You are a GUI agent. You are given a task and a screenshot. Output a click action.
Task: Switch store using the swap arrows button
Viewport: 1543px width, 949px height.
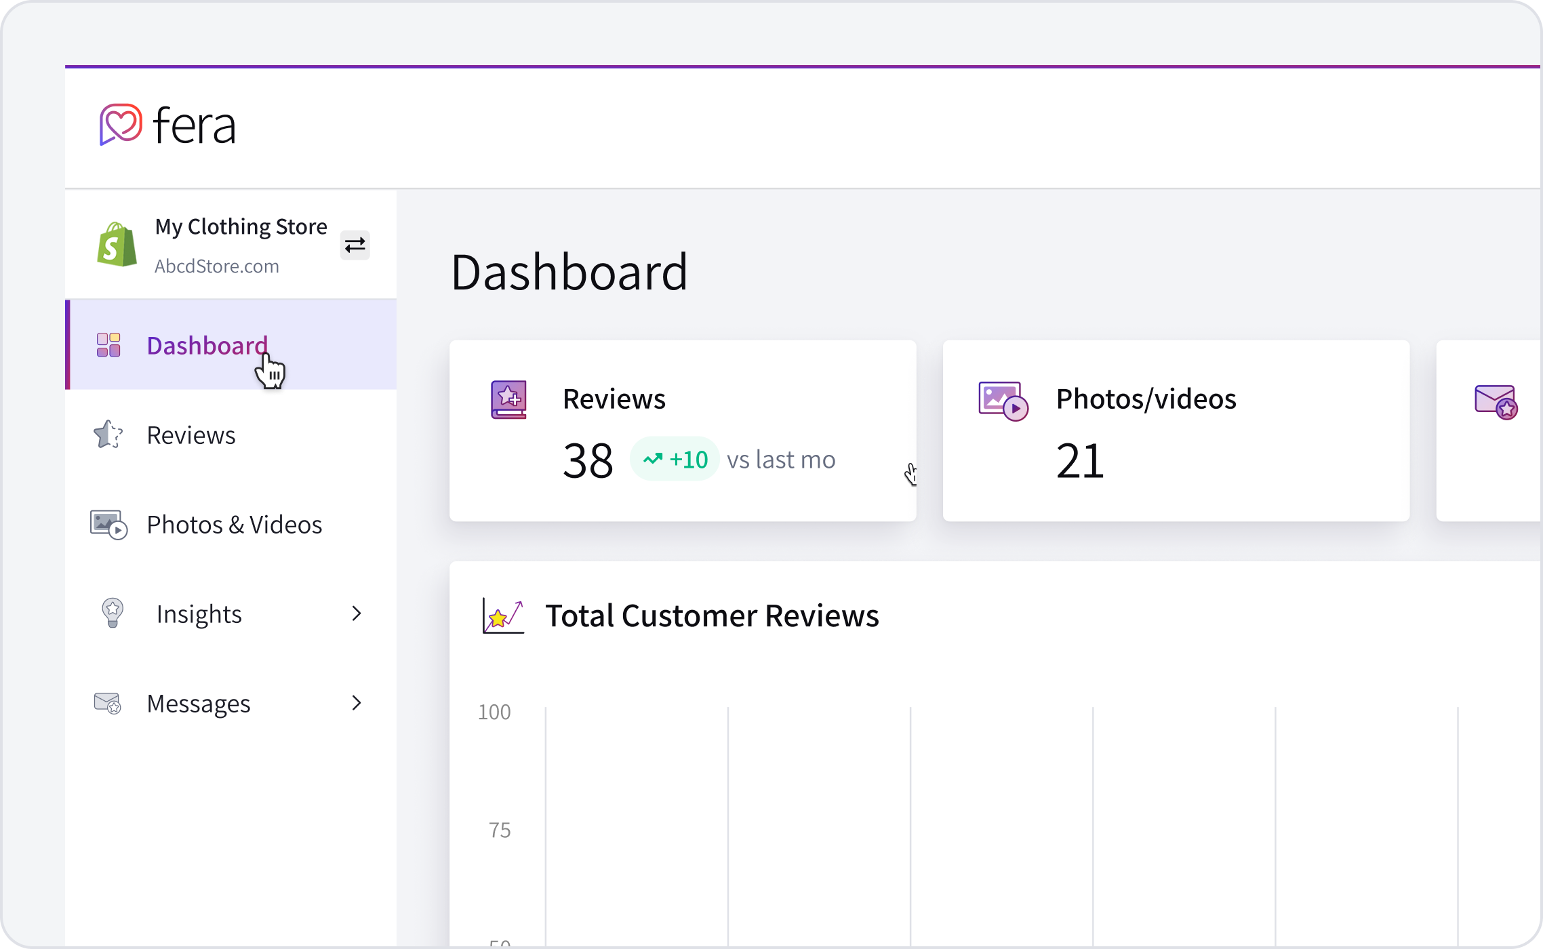click(x=355, y=245)
